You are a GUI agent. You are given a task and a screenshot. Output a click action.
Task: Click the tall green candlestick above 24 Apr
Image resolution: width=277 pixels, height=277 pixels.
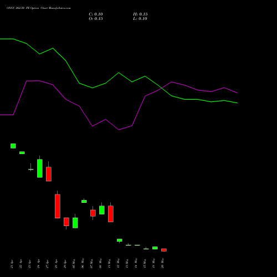(x=40, y=168)
